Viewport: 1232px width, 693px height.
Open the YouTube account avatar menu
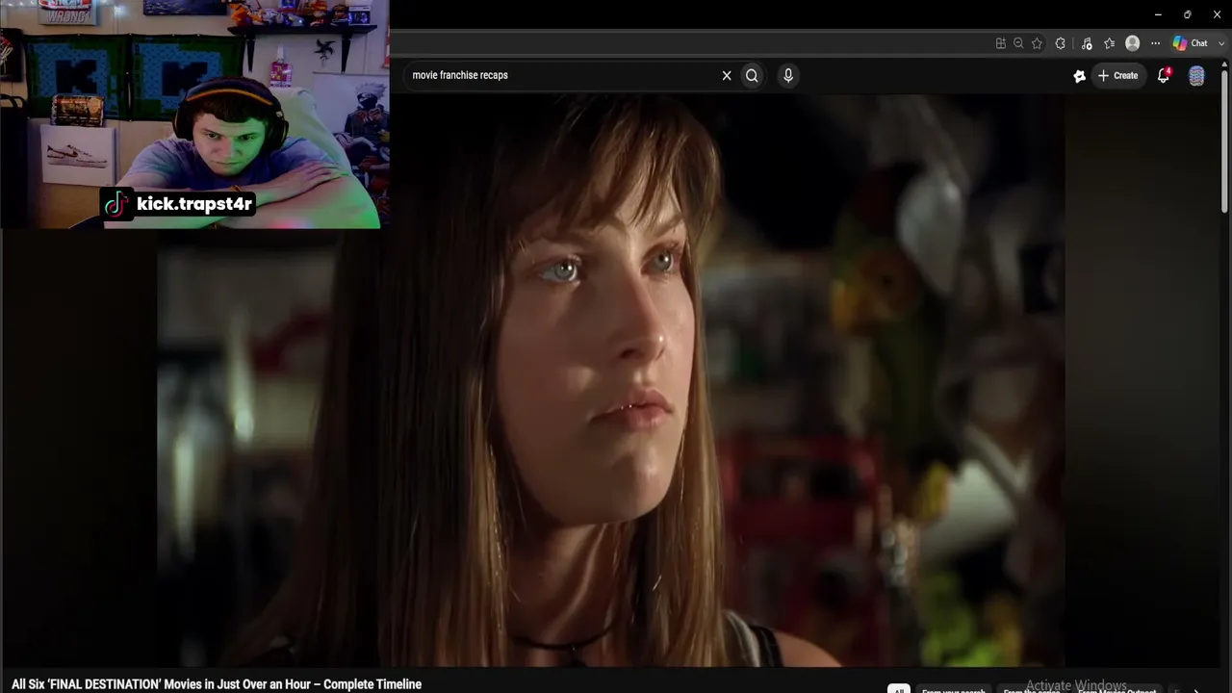click(1196, 76)
